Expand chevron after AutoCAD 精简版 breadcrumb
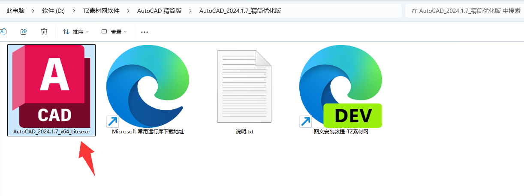524x196 pixels. [x=190, y=11]
